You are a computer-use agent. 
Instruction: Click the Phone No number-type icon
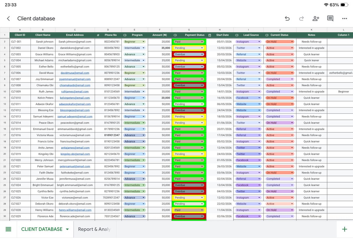pyautogui.click(x=98, y=35)
